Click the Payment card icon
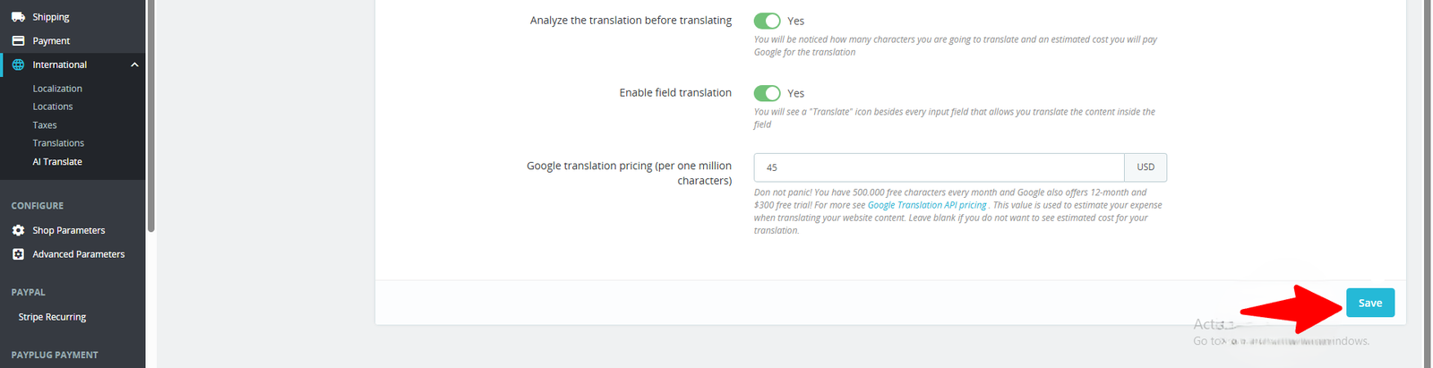 [18, 41]
